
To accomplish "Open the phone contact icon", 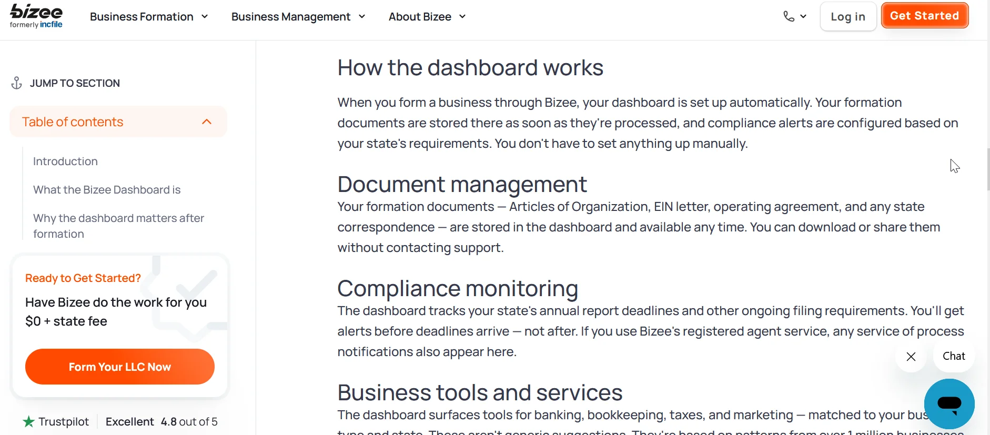I will (789, 16).
